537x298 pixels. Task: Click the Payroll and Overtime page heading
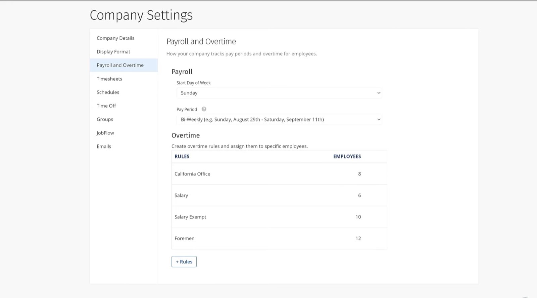click(201, 42)
